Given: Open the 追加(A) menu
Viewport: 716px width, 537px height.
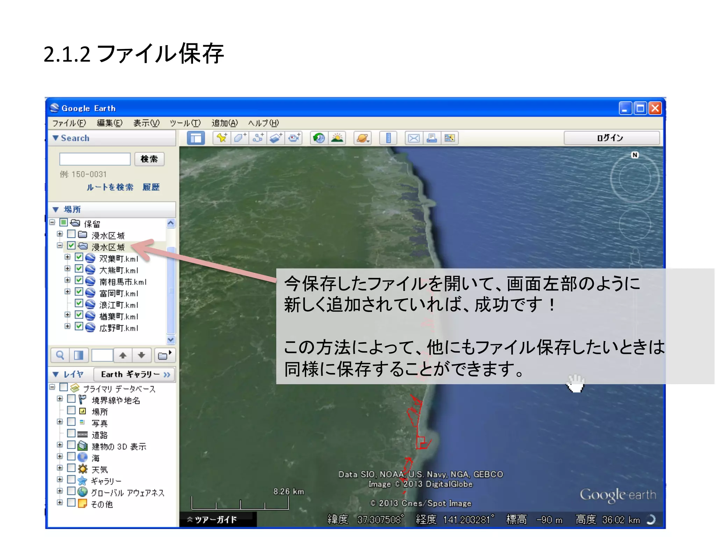Looking at the screenshot, I should pos(224,123).
